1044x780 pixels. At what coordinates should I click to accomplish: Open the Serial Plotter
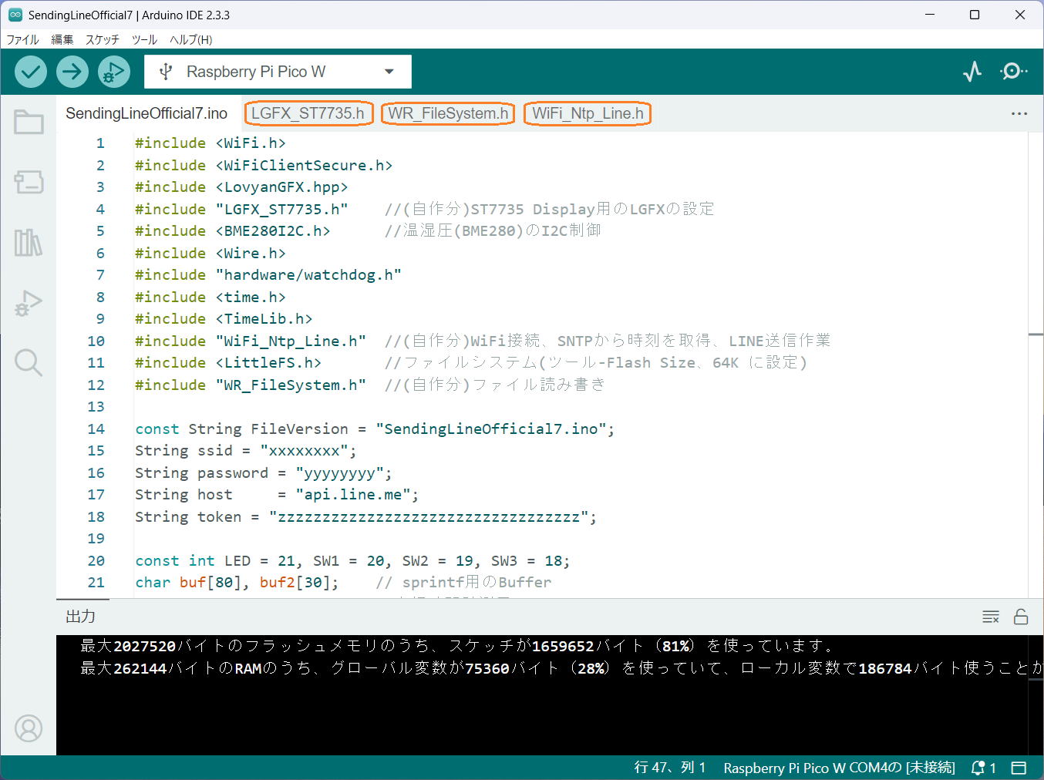tap(972, 72)
